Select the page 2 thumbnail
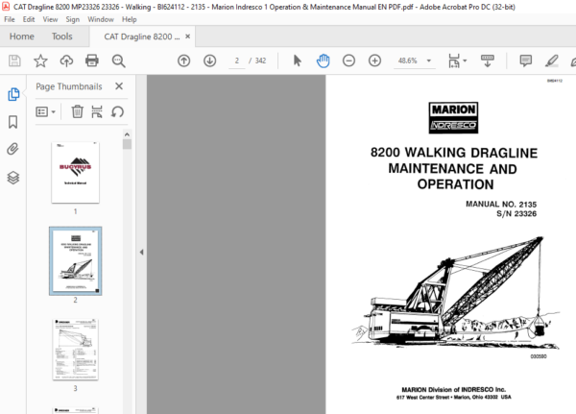 click(x=75, y=260)
